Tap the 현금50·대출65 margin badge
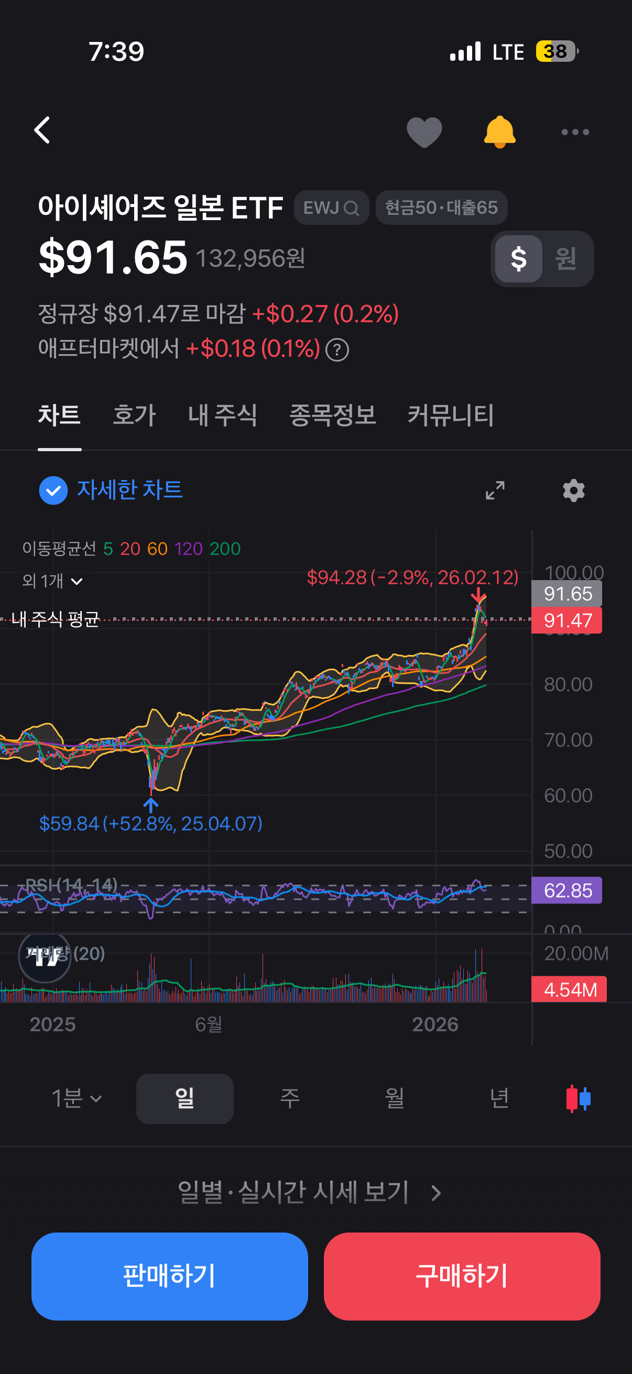Viewport: 632px width, 1374px height. click(x=441, y=208)
